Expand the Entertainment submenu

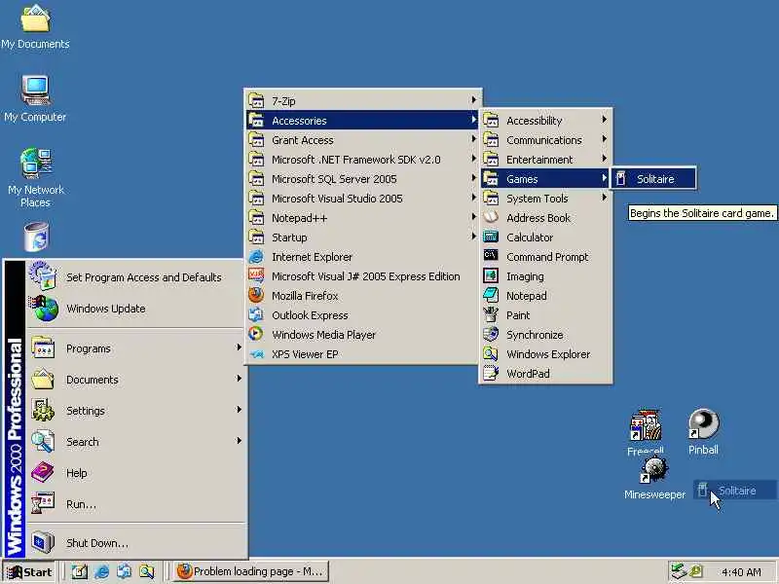(545, 160)
